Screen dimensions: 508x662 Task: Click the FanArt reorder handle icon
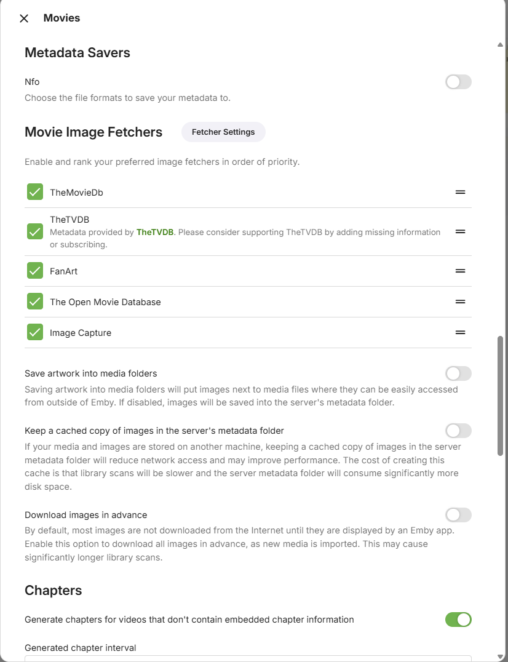pos(460,271)
